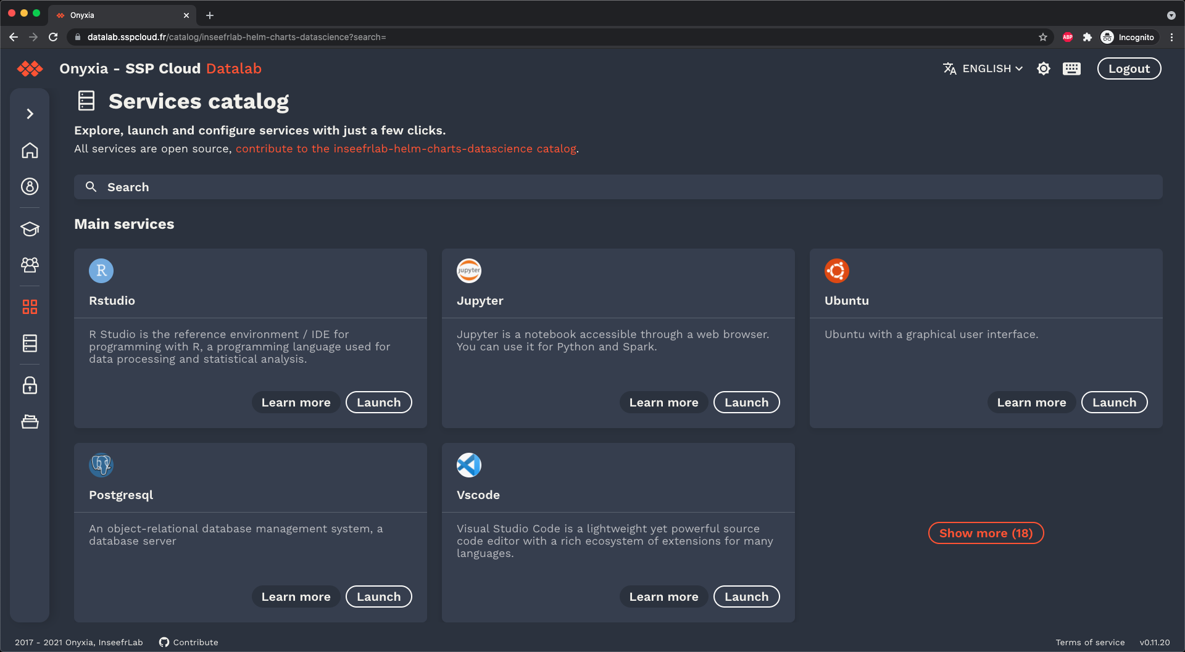Go forward in browser history
This screenshot has height=652, width=1185.
pyautogui.click(x=33, y=37)
